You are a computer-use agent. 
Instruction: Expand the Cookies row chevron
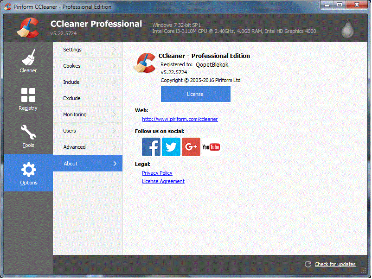[115, 66]
